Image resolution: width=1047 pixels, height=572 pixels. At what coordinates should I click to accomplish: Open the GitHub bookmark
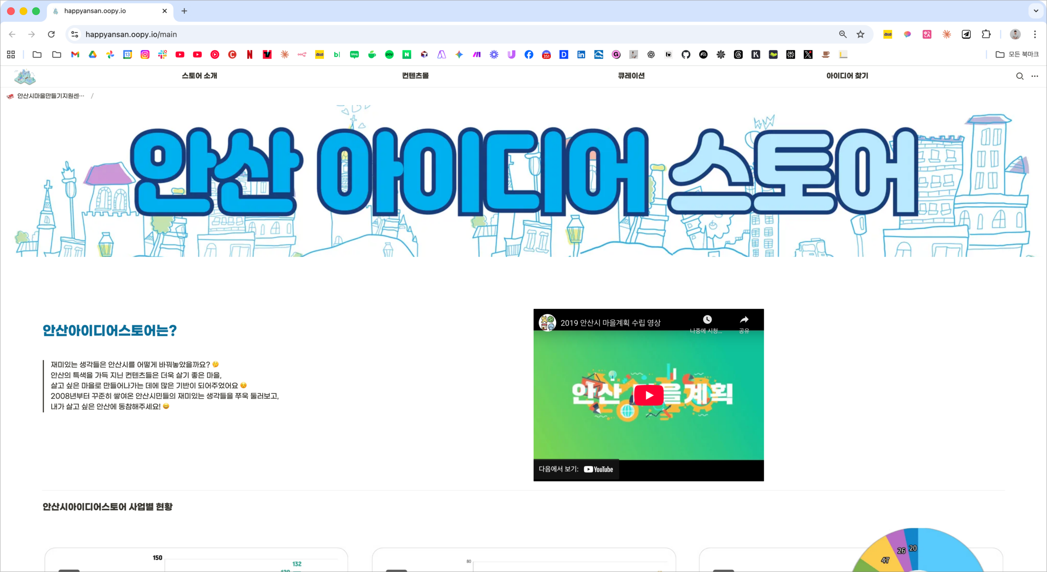point(686,54)
